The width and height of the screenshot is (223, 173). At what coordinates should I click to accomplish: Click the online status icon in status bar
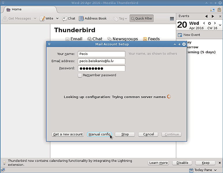(x=3, y=170)
